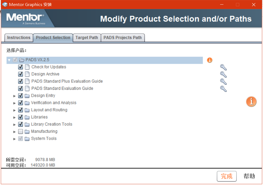Expand the Library Creation Tools node
Screen dimensions: 263x185
[x=14, y=124]
